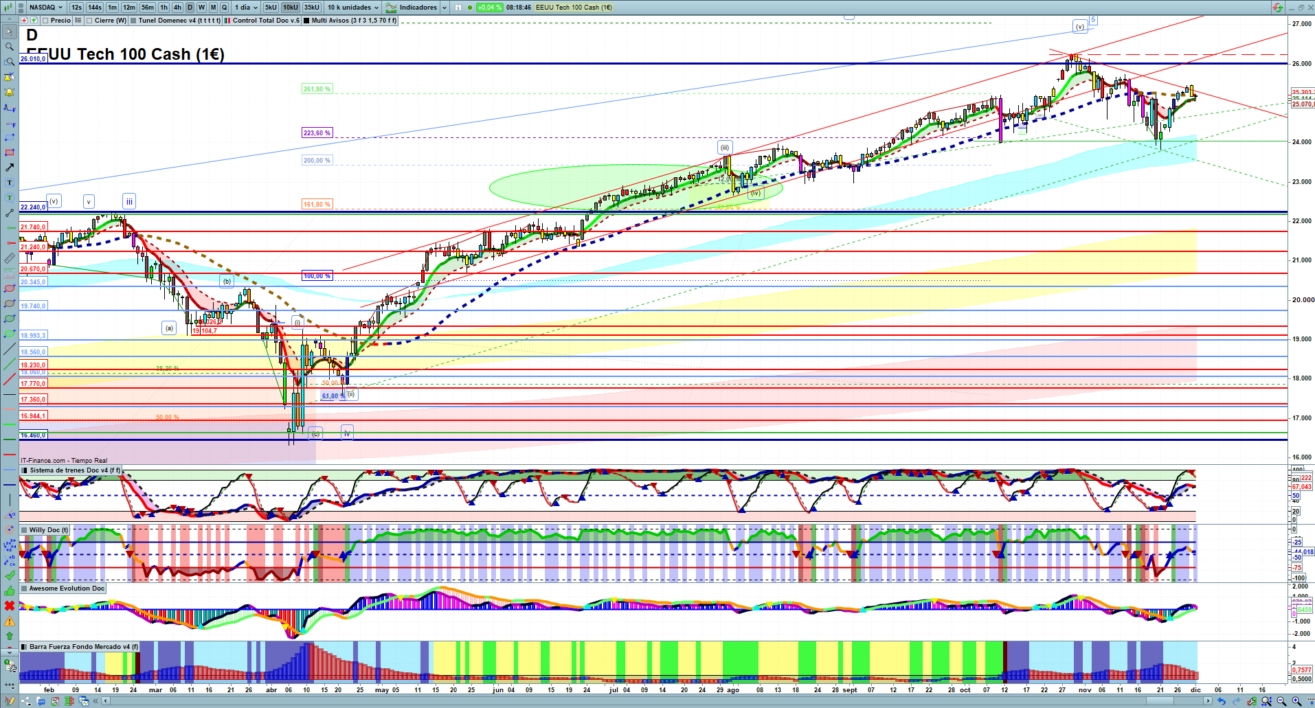Select the 1m timeframe
This screenshot has width=1315, height=708.
[x=113, y=8]
